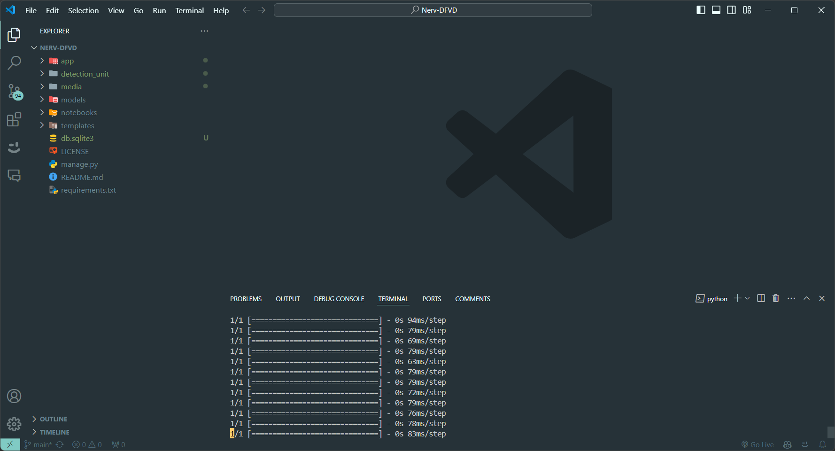The width and height of the screenshot is (835, 451).
Task: Open the View menu
Action: tap(116, 10)
